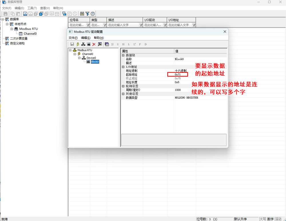The height and width of the screenshot is (221, 286).
Task: Click the save icon in the main toolbar
Action: click(5, 14)
